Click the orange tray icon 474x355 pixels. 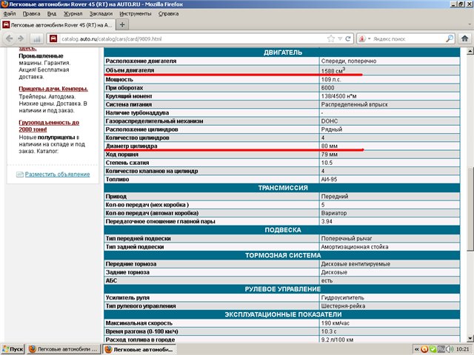pyautogui.click(x=424, y=349)
